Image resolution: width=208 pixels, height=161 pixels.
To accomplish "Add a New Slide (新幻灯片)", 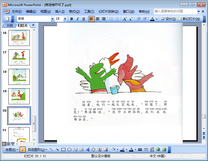I will (189, 19).
